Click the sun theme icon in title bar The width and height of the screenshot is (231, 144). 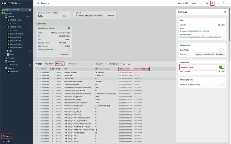(207, 3)
